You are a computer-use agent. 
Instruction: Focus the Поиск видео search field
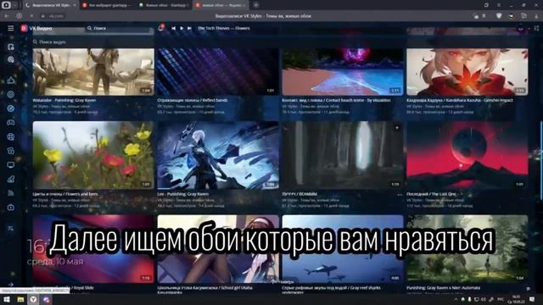click(92, 42)
